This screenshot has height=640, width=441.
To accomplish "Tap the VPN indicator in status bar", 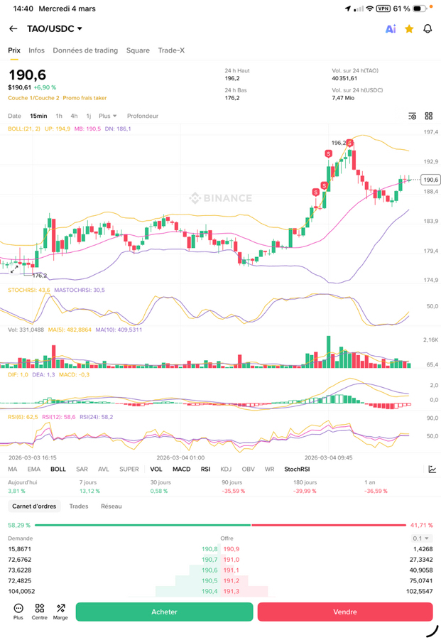I will [383, 9].
